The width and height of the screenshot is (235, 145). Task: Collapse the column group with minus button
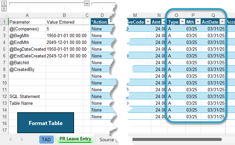point(87,3)
